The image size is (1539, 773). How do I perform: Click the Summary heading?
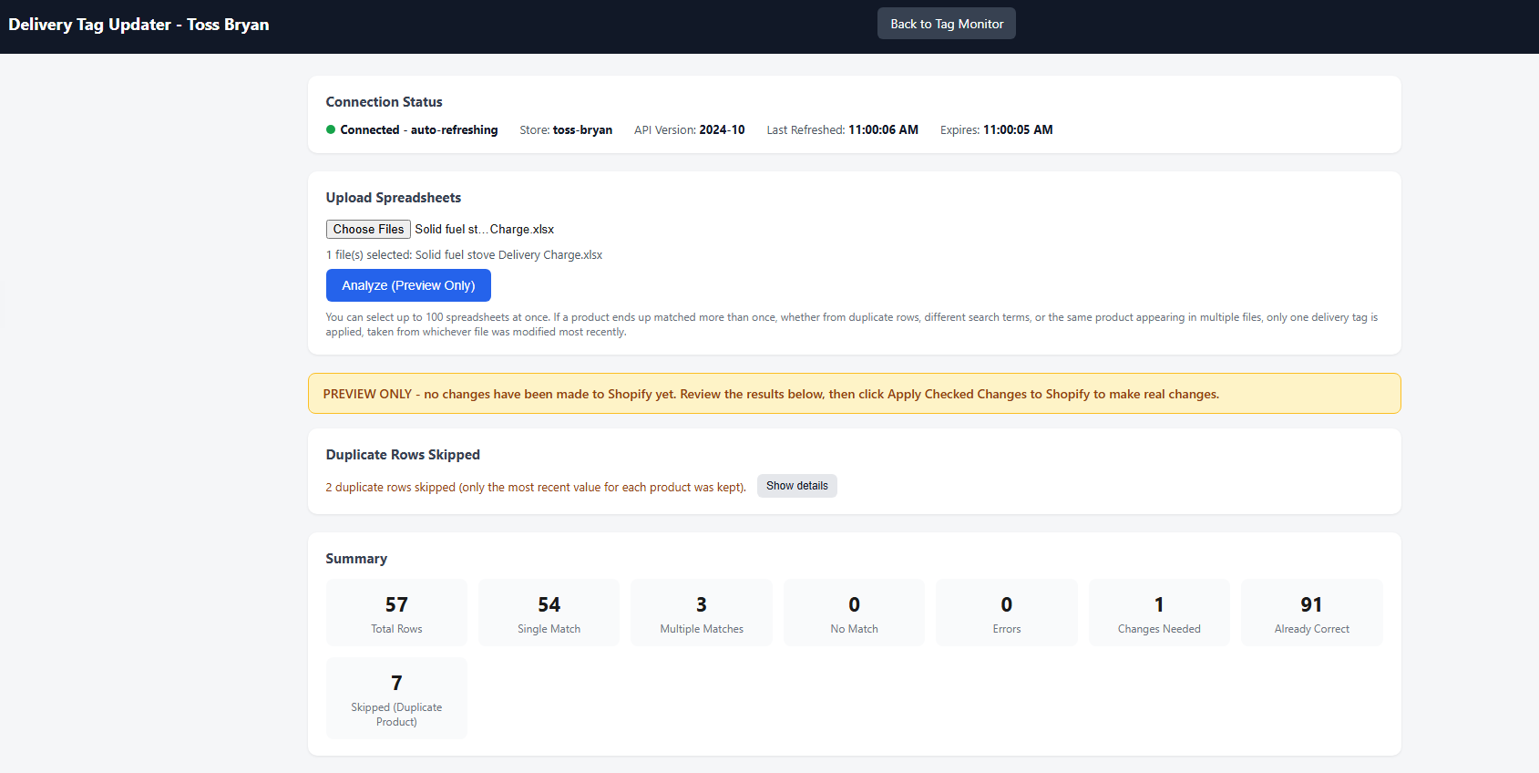pos(356,559)
